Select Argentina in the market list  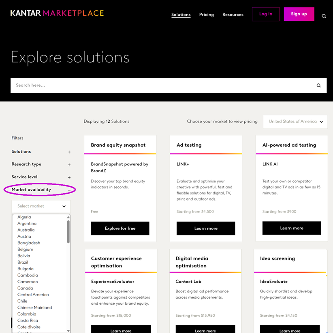coord(27,223)
